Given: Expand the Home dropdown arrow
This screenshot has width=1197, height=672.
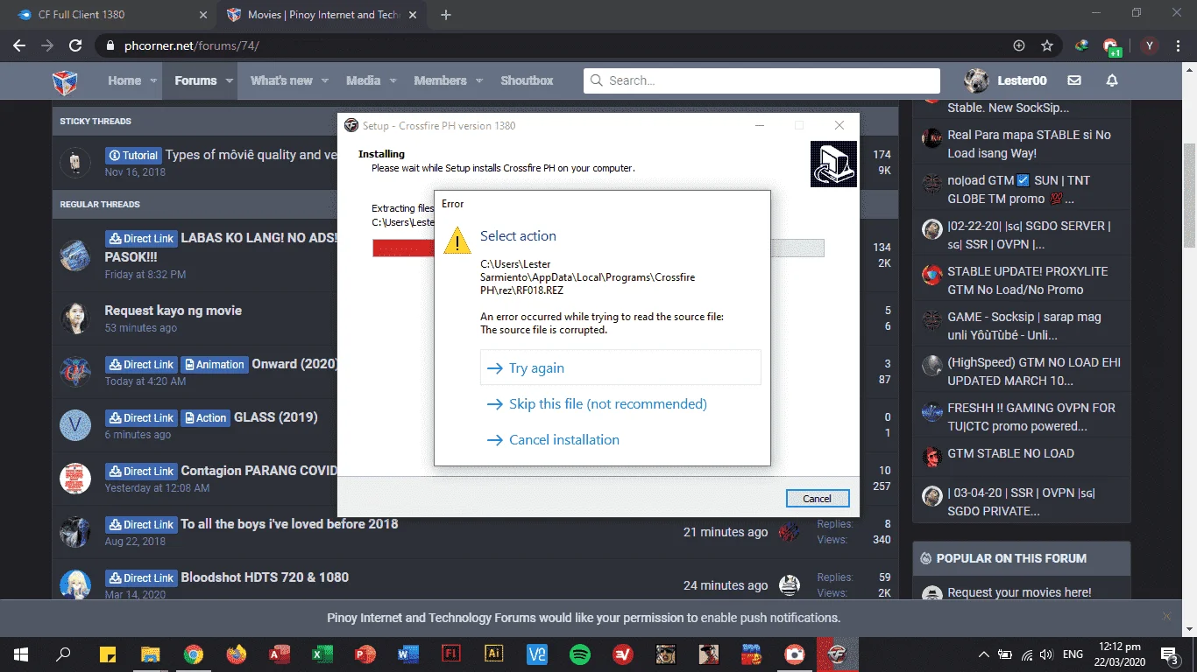Looking at the screenshot, I should pyautogui.click(x=153, y=80).
